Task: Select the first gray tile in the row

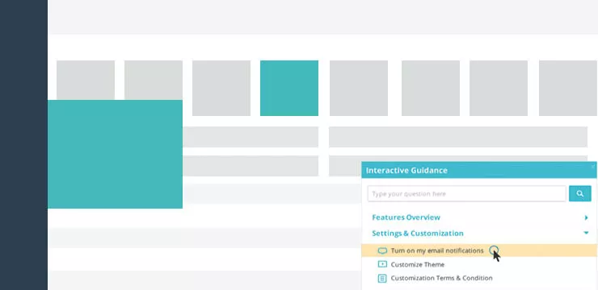Action: coord(86,81)
